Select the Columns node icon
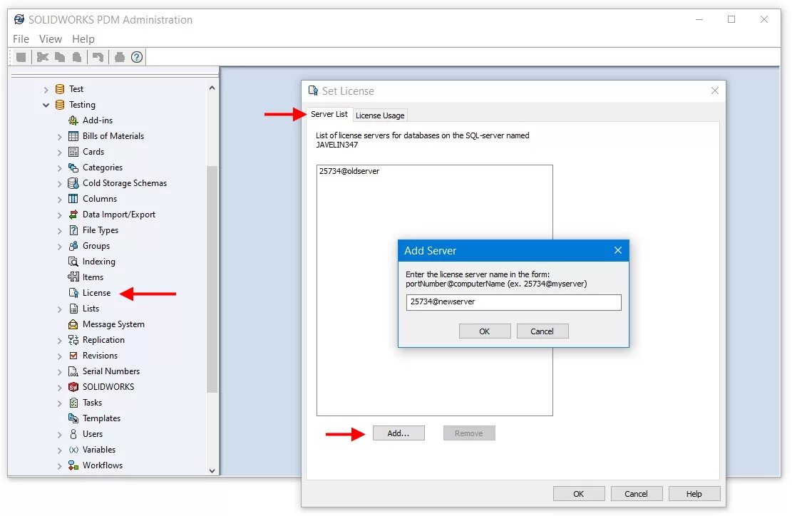The width and height of the screenshot is (792, 516). tap(73, 198)
